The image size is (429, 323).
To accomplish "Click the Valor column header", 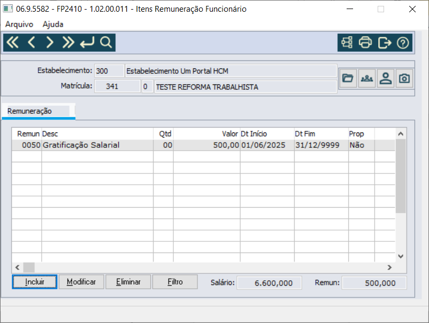I will (207, 134).
